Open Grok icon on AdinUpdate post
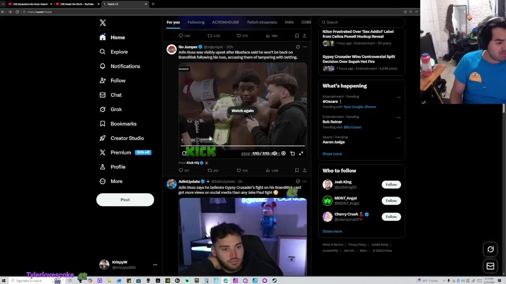 click(x=298, y=181)
